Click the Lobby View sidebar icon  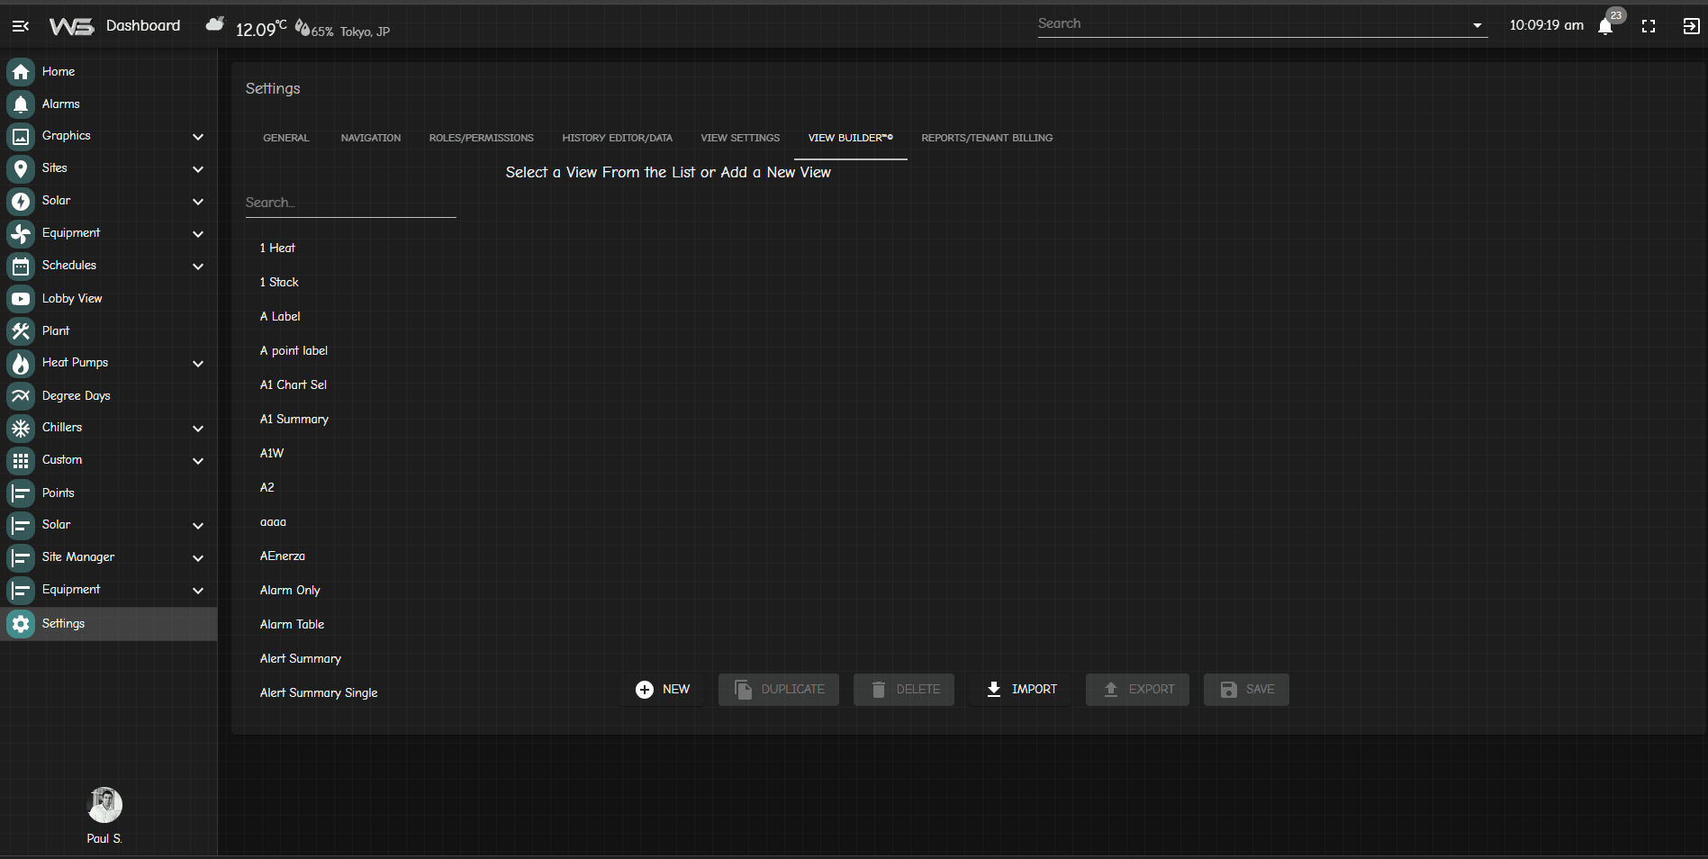coord(21,299)
